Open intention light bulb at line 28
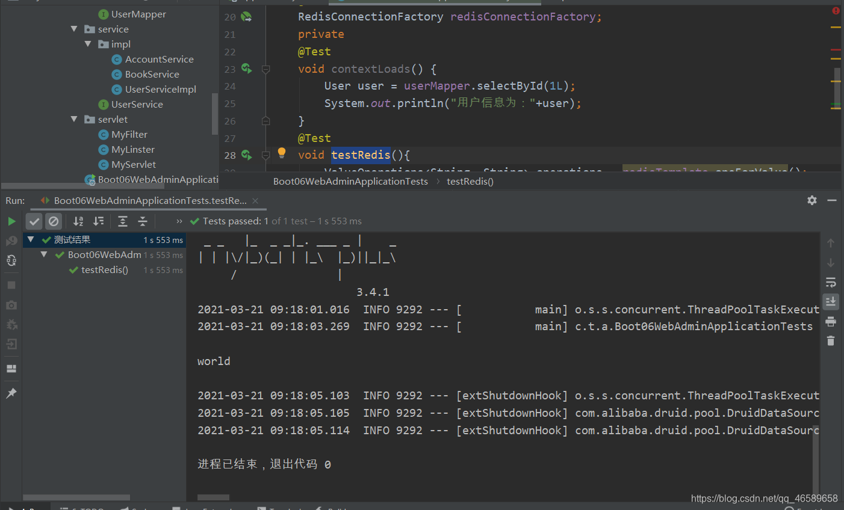844x510 pixels. [x=282, y=153]
